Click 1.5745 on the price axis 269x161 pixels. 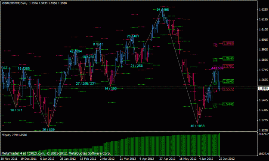click(263, 70)
